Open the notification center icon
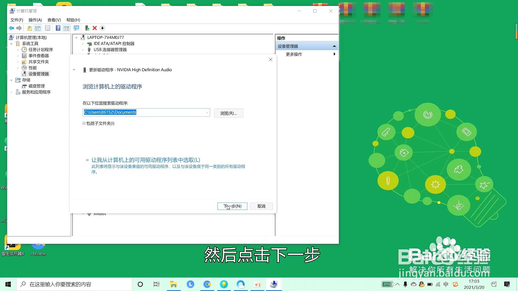 507,284
